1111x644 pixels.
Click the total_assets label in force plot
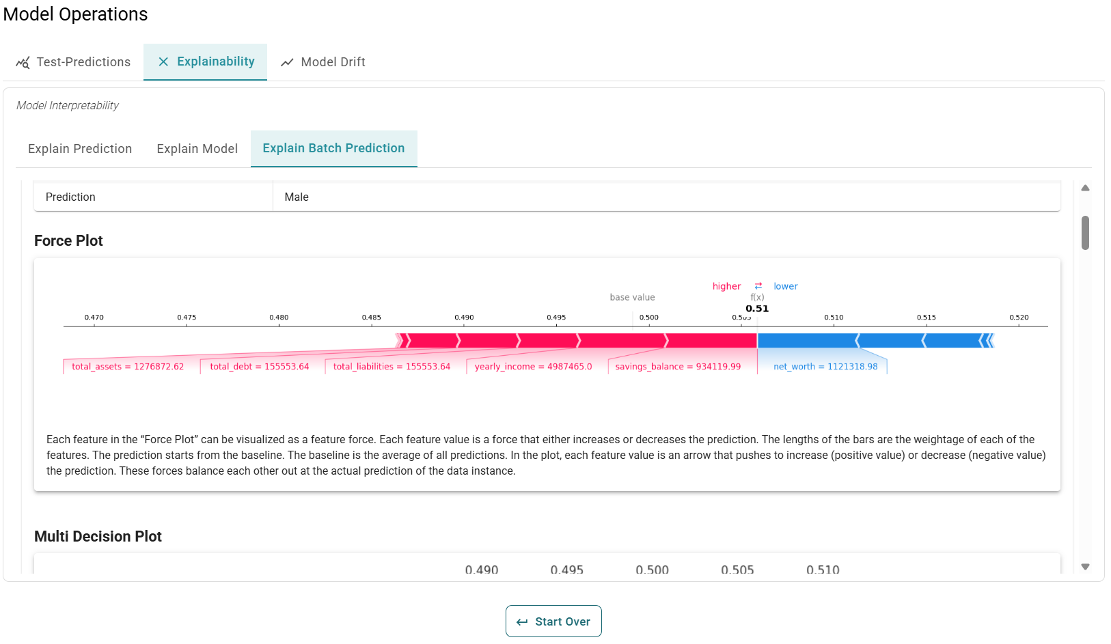click(x=128, y=367)
